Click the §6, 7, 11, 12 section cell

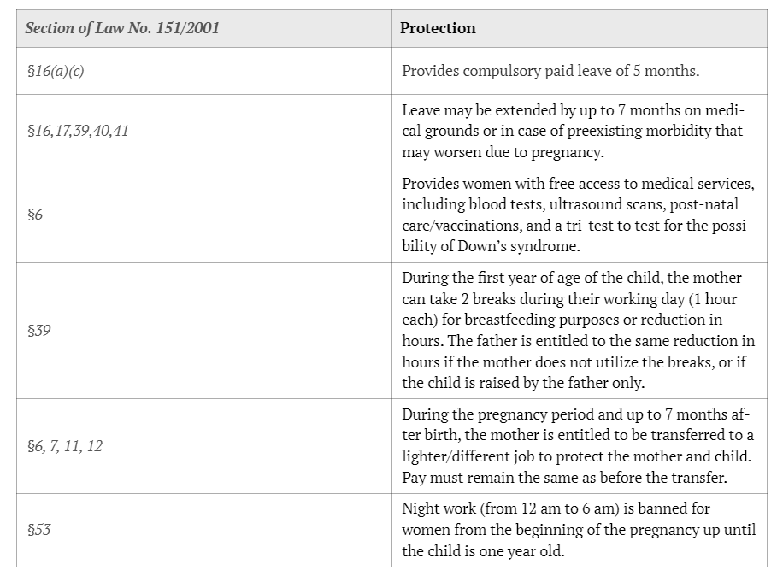[64, 445]
